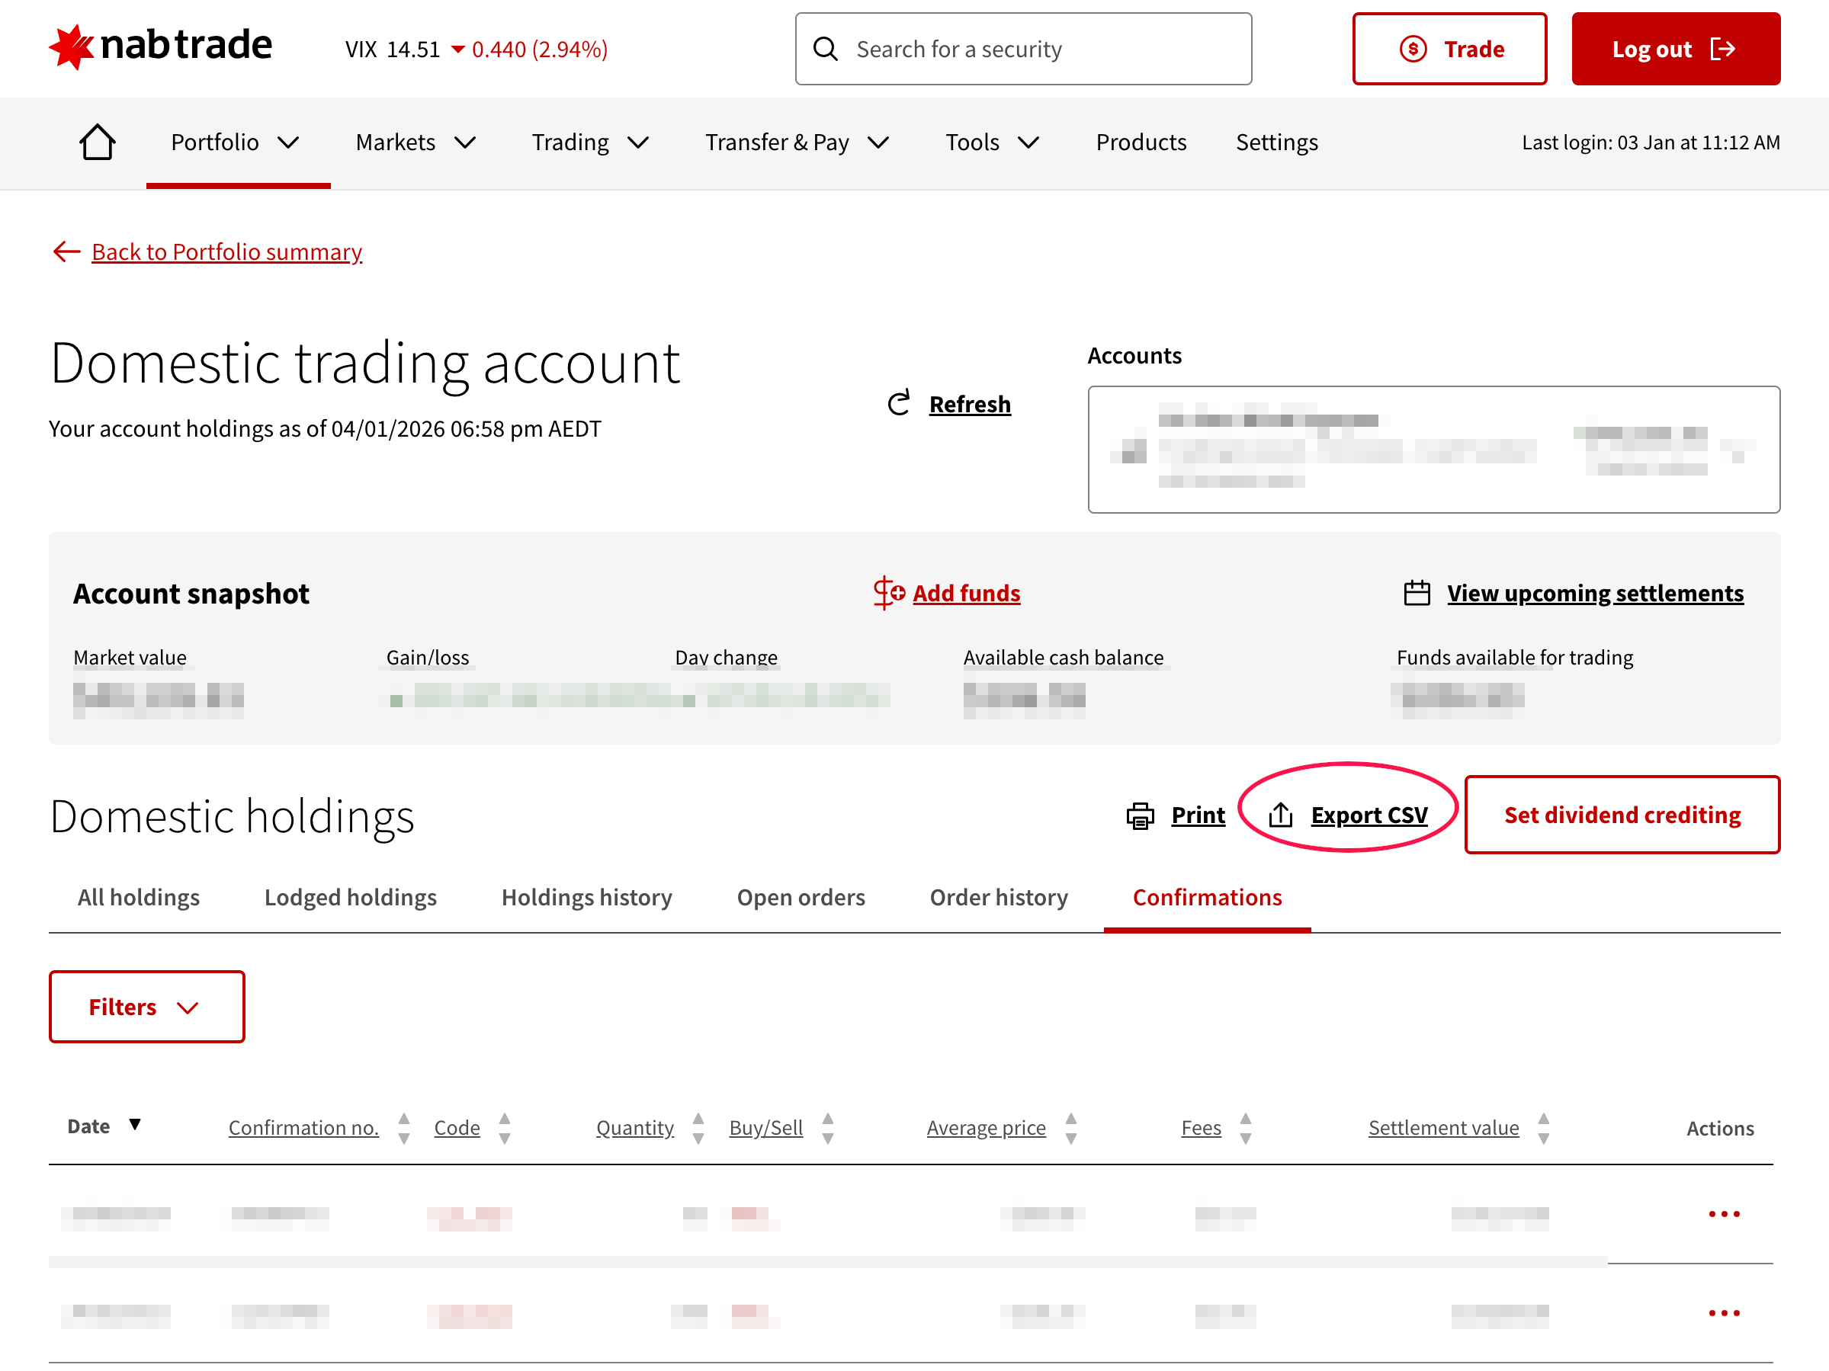
Task: Switch to the All holdings tab
Action: (138, 898)
